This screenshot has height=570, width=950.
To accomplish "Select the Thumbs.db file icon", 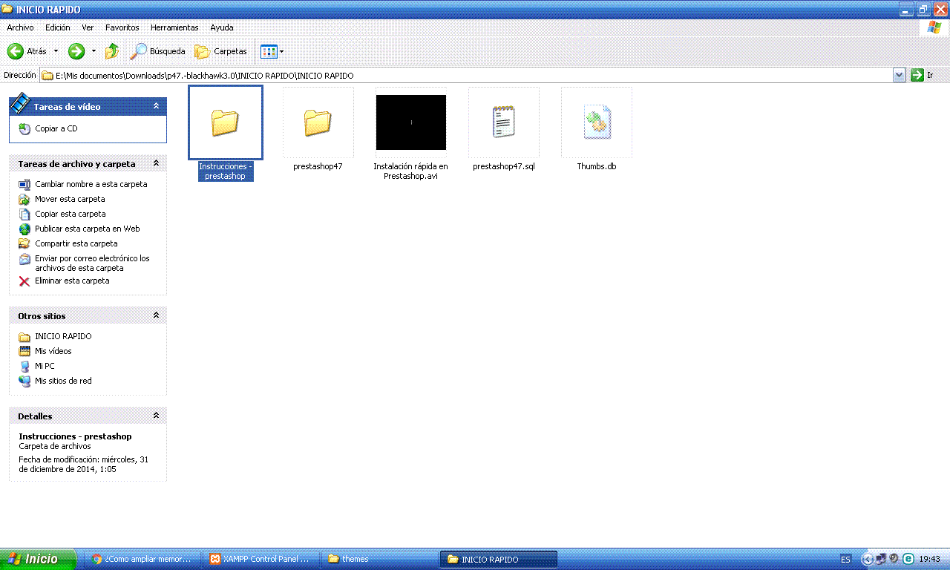I will [x=597, y=122].
